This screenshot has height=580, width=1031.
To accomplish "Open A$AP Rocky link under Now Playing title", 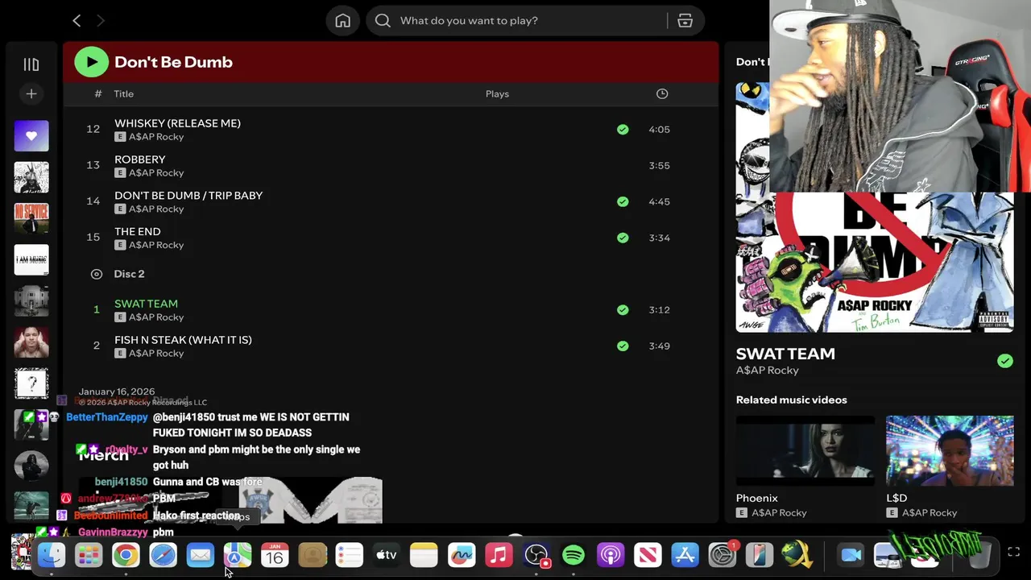I will click(768, 371).
